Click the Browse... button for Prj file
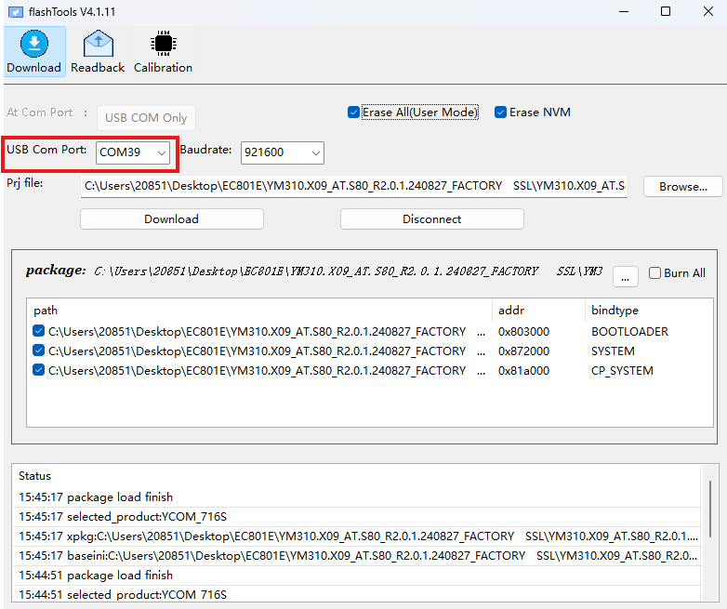This screenshot has height=609, width=727. point(683,187)
